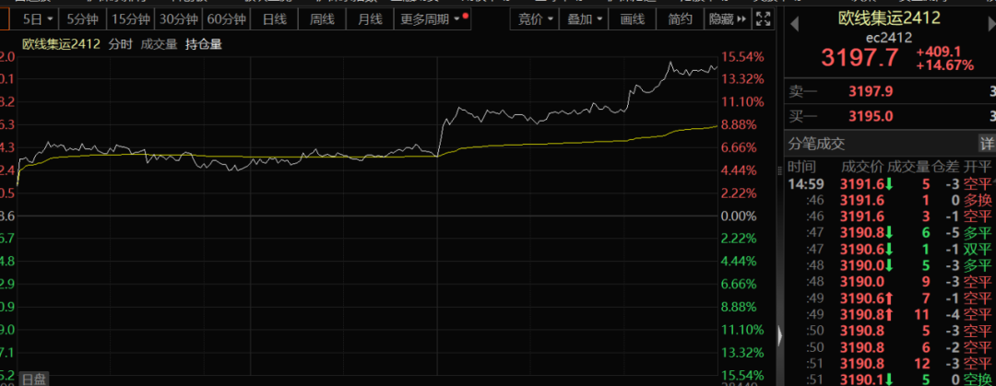This screenshot has height=386, width=996.
Task: Click the 简约 simple mode button
Action: tap(680, 18)
